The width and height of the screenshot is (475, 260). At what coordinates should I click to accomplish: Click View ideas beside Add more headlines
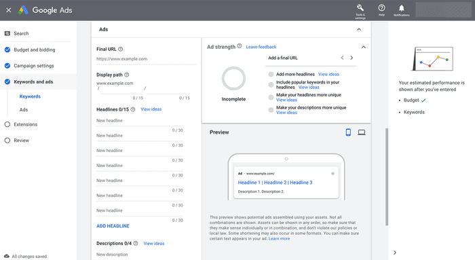(x=328, y=74)
